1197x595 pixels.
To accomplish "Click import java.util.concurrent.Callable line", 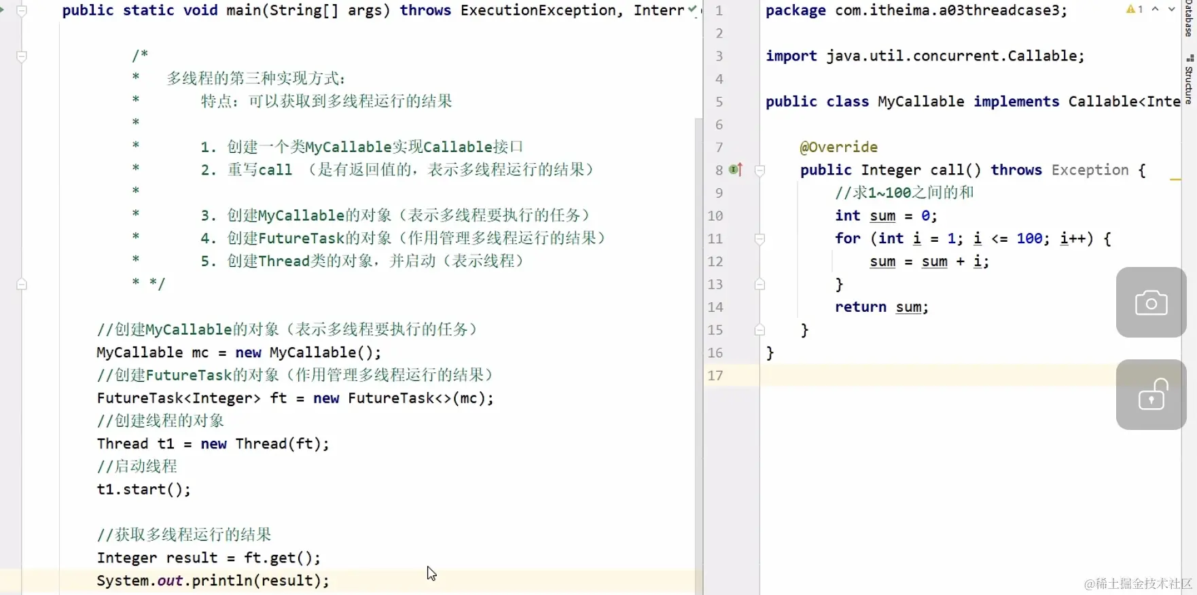I will tap(925, 56).
